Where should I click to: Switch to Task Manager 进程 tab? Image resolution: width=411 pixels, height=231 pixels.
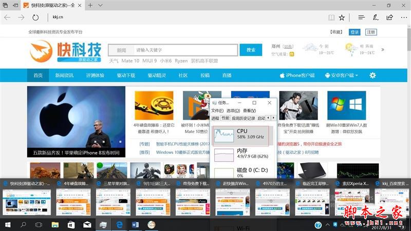tap(215, 119)
